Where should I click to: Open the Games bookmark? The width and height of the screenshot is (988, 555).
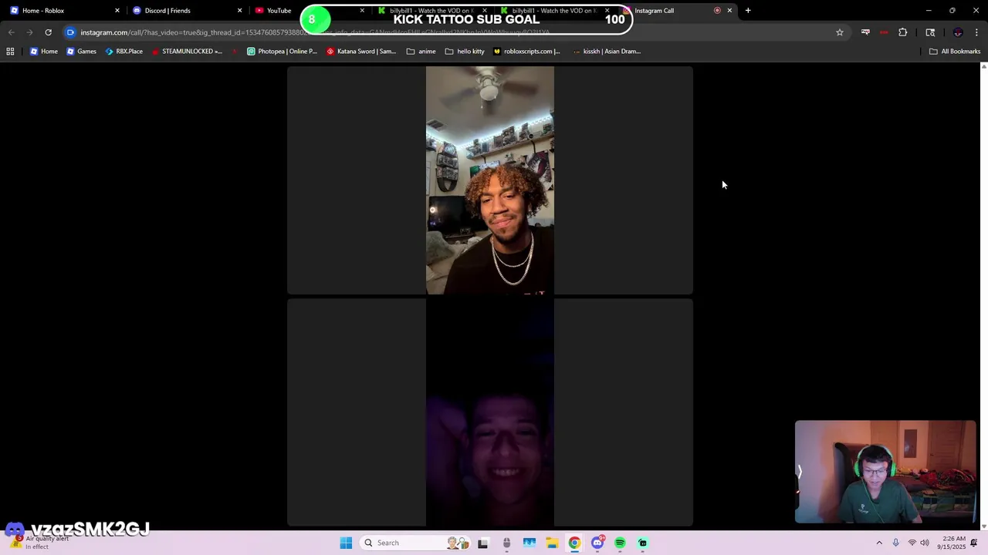tap(82, 52)
